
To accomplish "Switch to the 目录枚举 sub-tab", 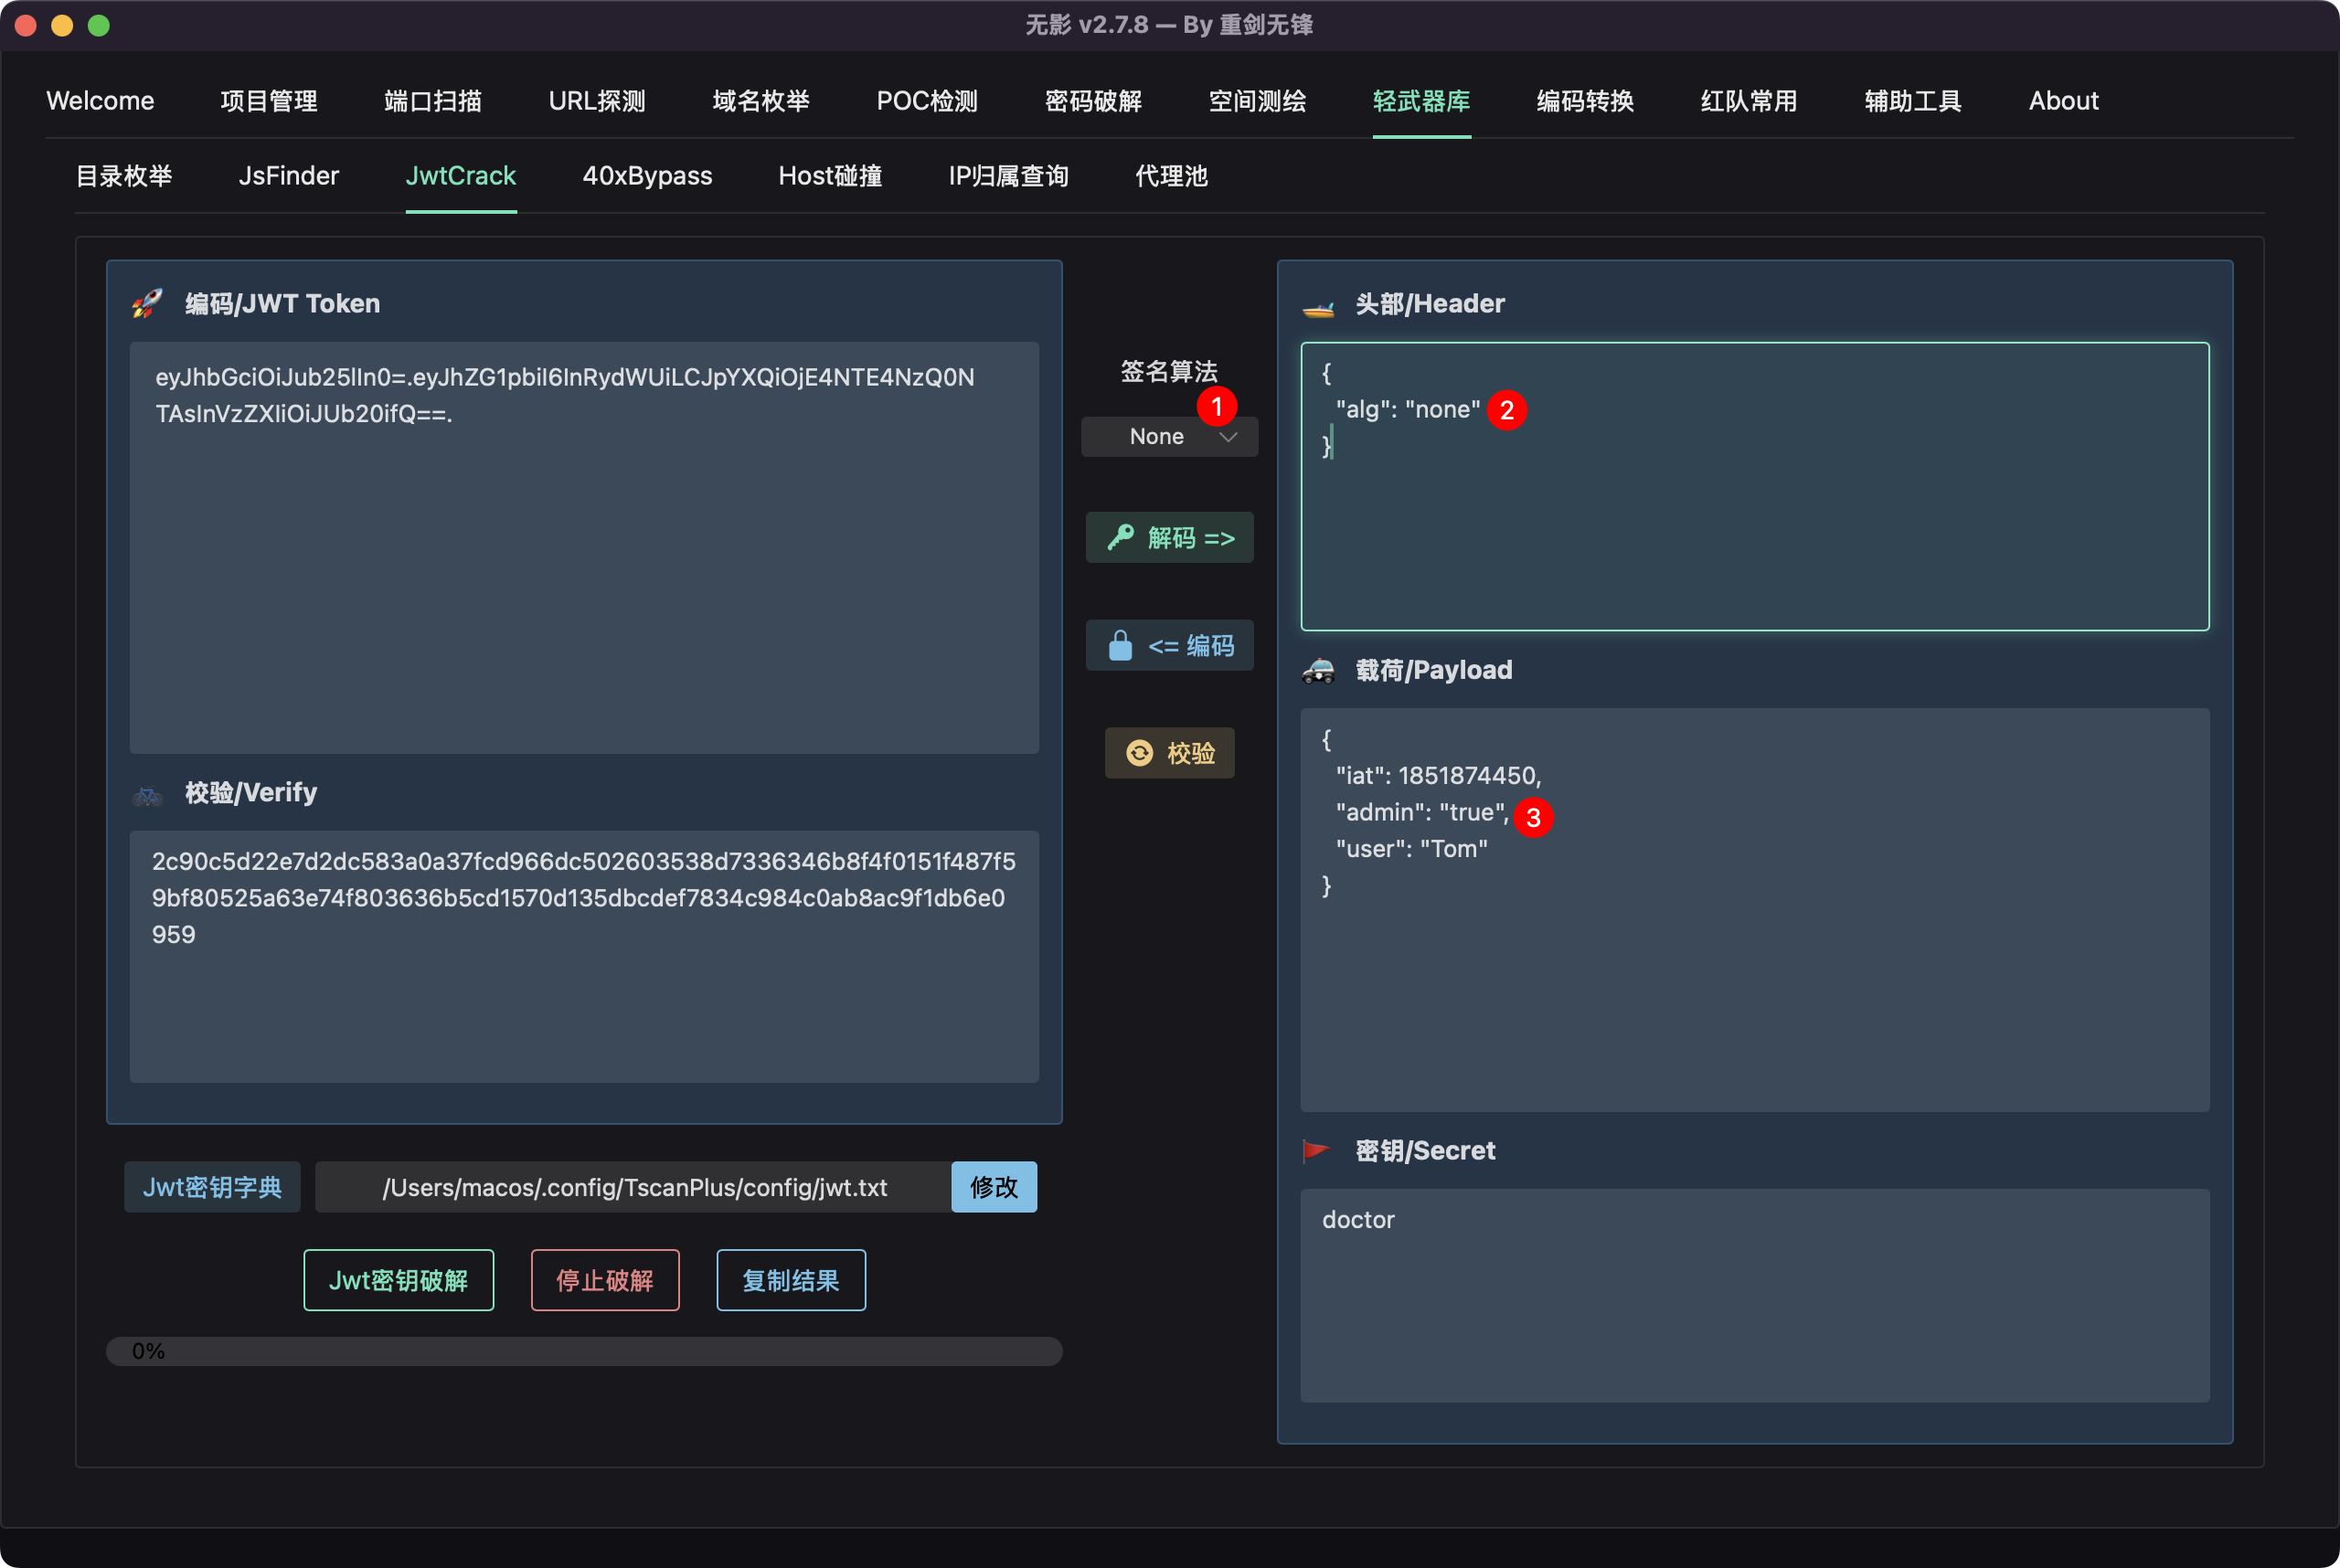I will pyautogui.click(x=124, y=176).
